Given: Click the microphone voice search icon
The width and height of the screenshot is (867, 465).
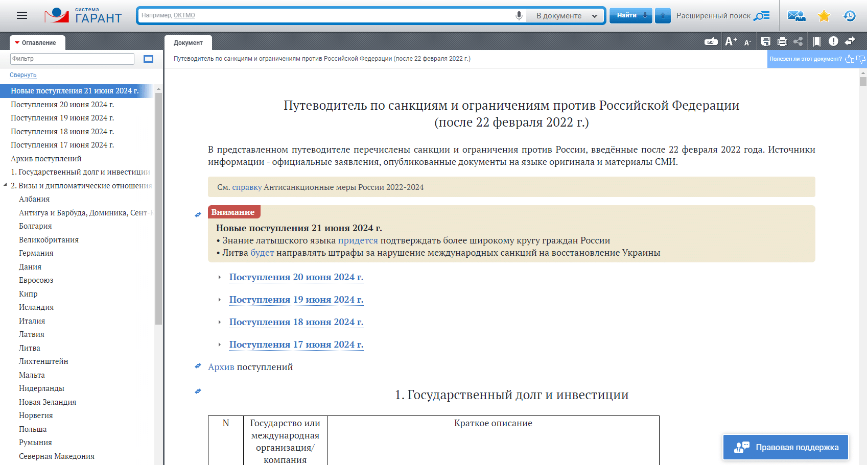Looking at the screenshot, I should pyautogui.click(x=519, y=15).
